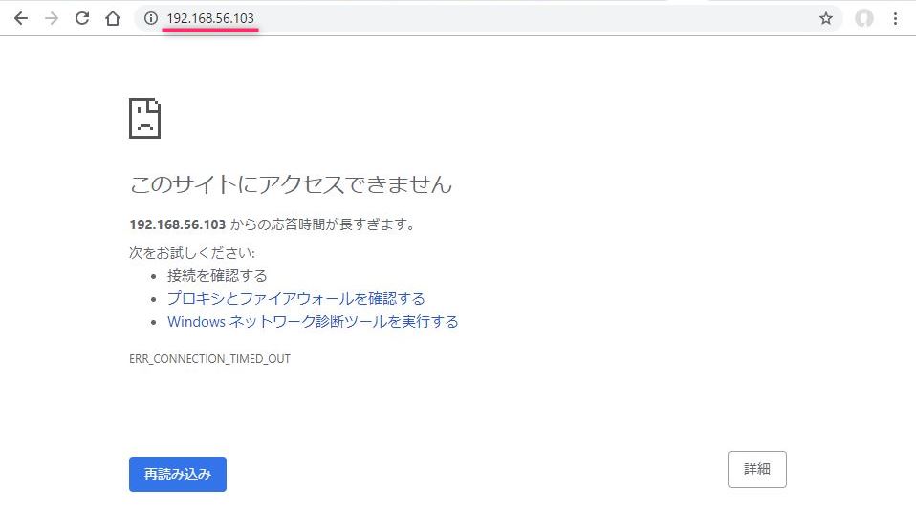Click the sad page error icon

[x=145, y=118]
